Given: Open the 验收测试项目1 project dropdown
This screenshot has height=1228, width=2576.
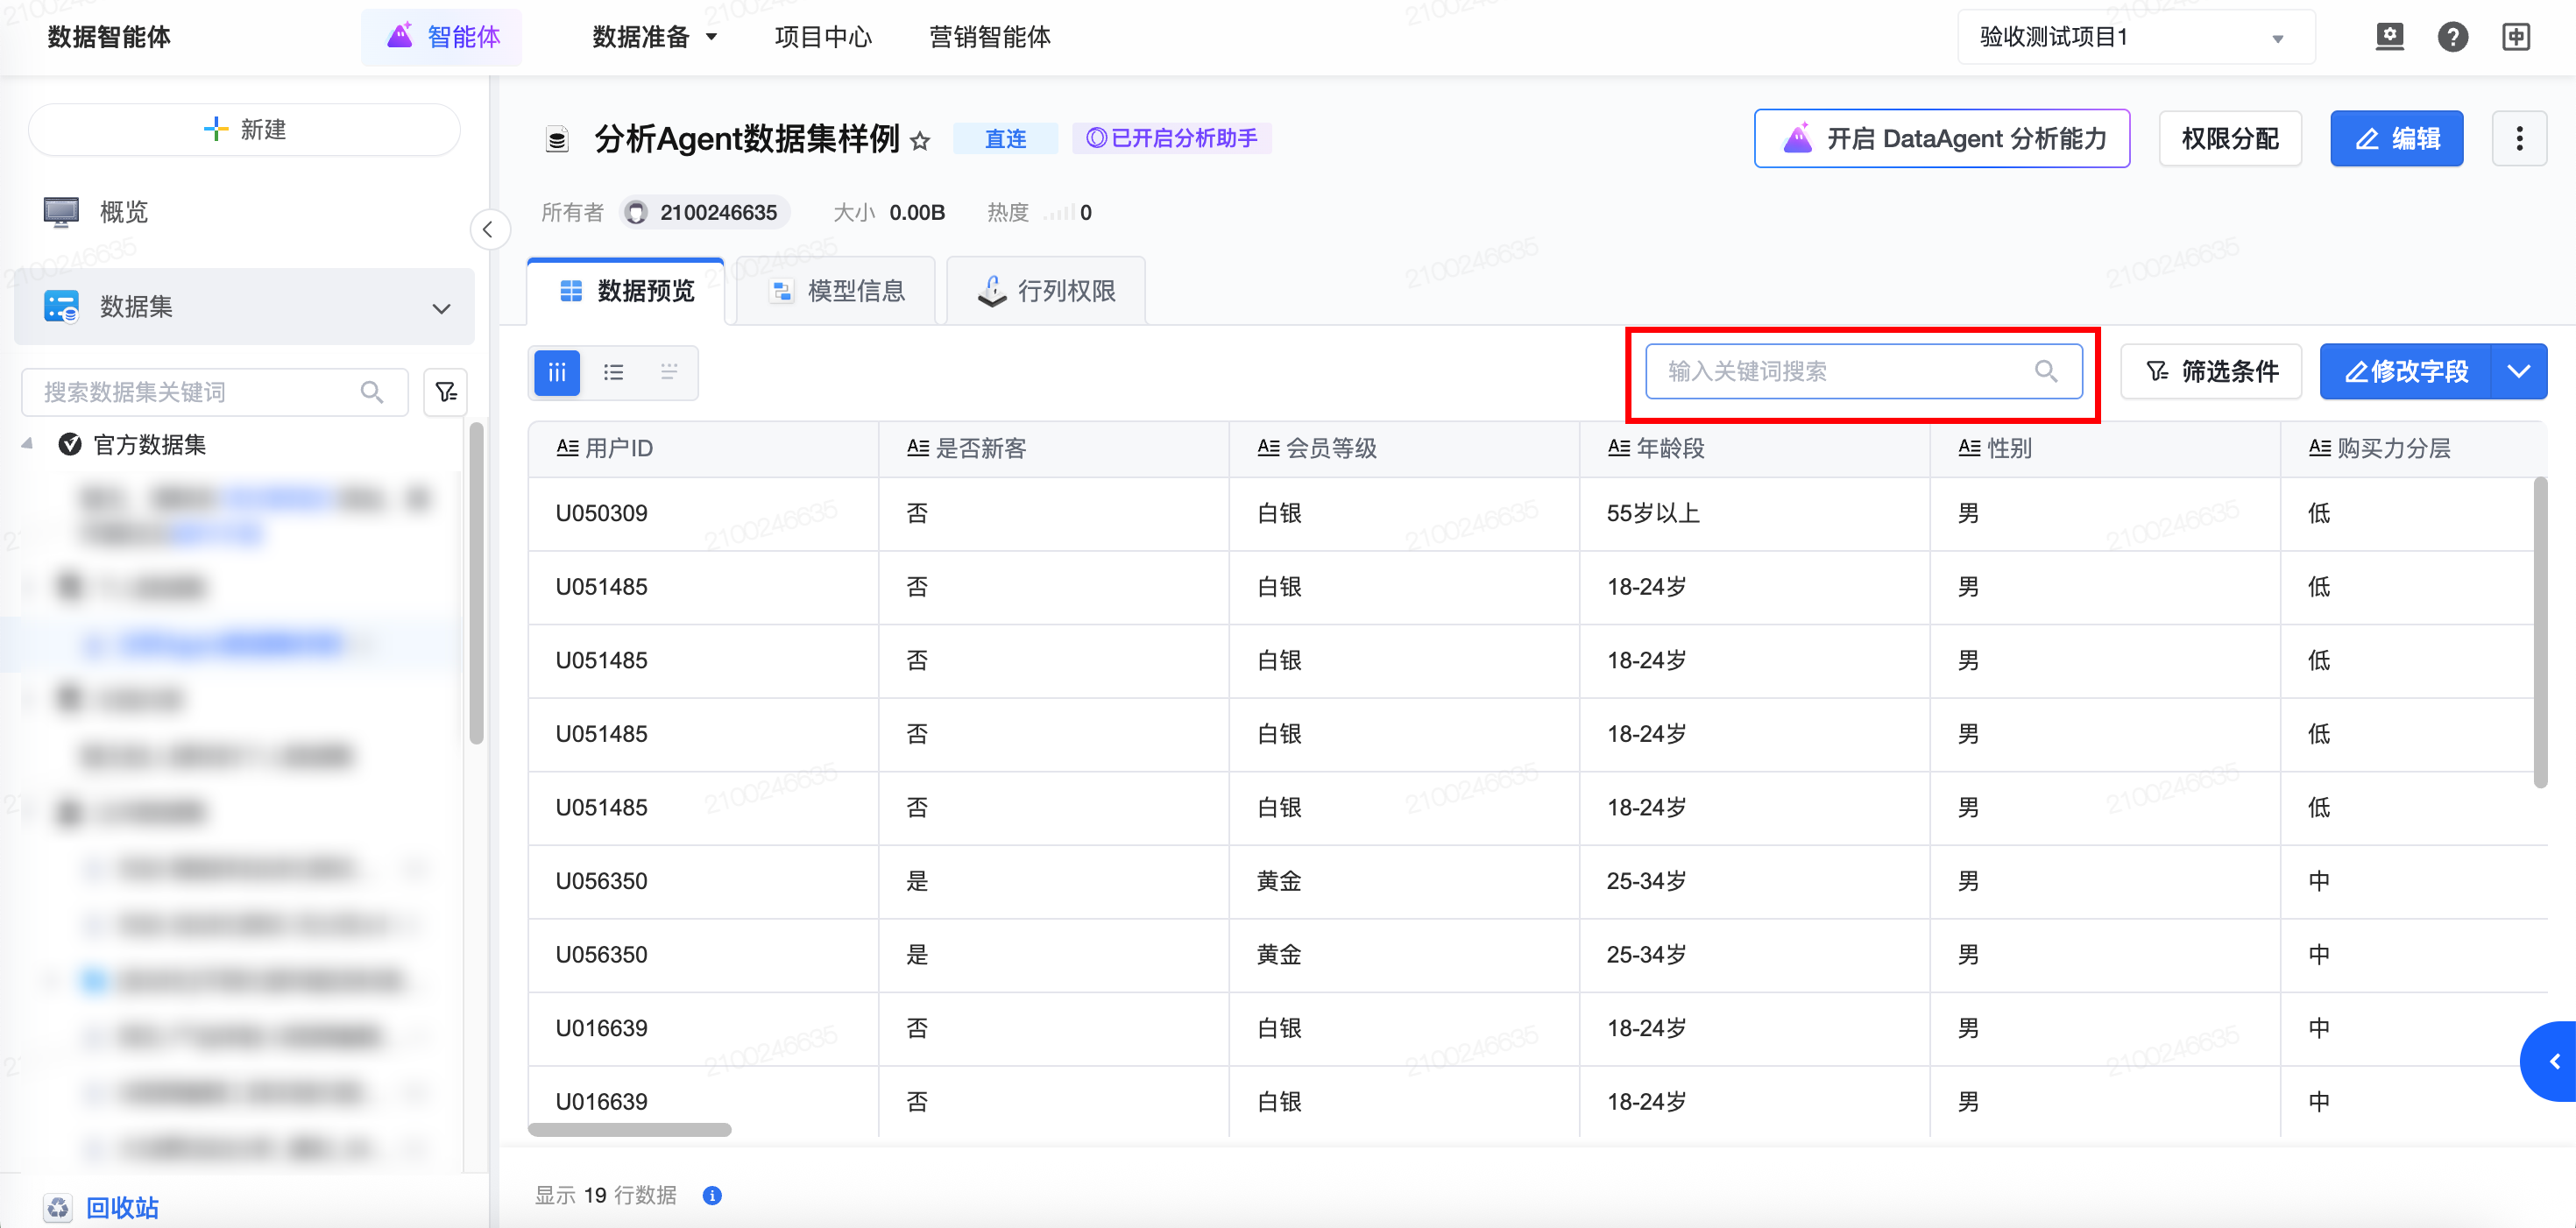Looking at the screenshot, I should (x=2135, y=38).
